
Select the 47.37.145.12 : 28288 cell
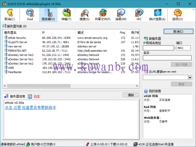(x=55, y=46)
